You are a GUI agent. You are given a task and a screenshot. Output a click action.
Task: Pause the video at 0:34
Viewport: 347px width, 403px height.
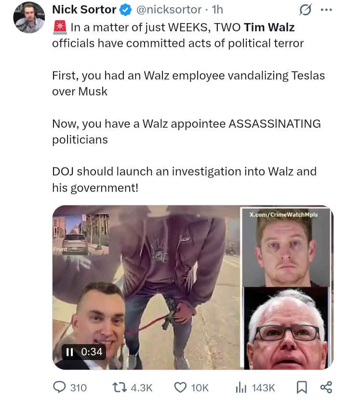tap(70, 352)
